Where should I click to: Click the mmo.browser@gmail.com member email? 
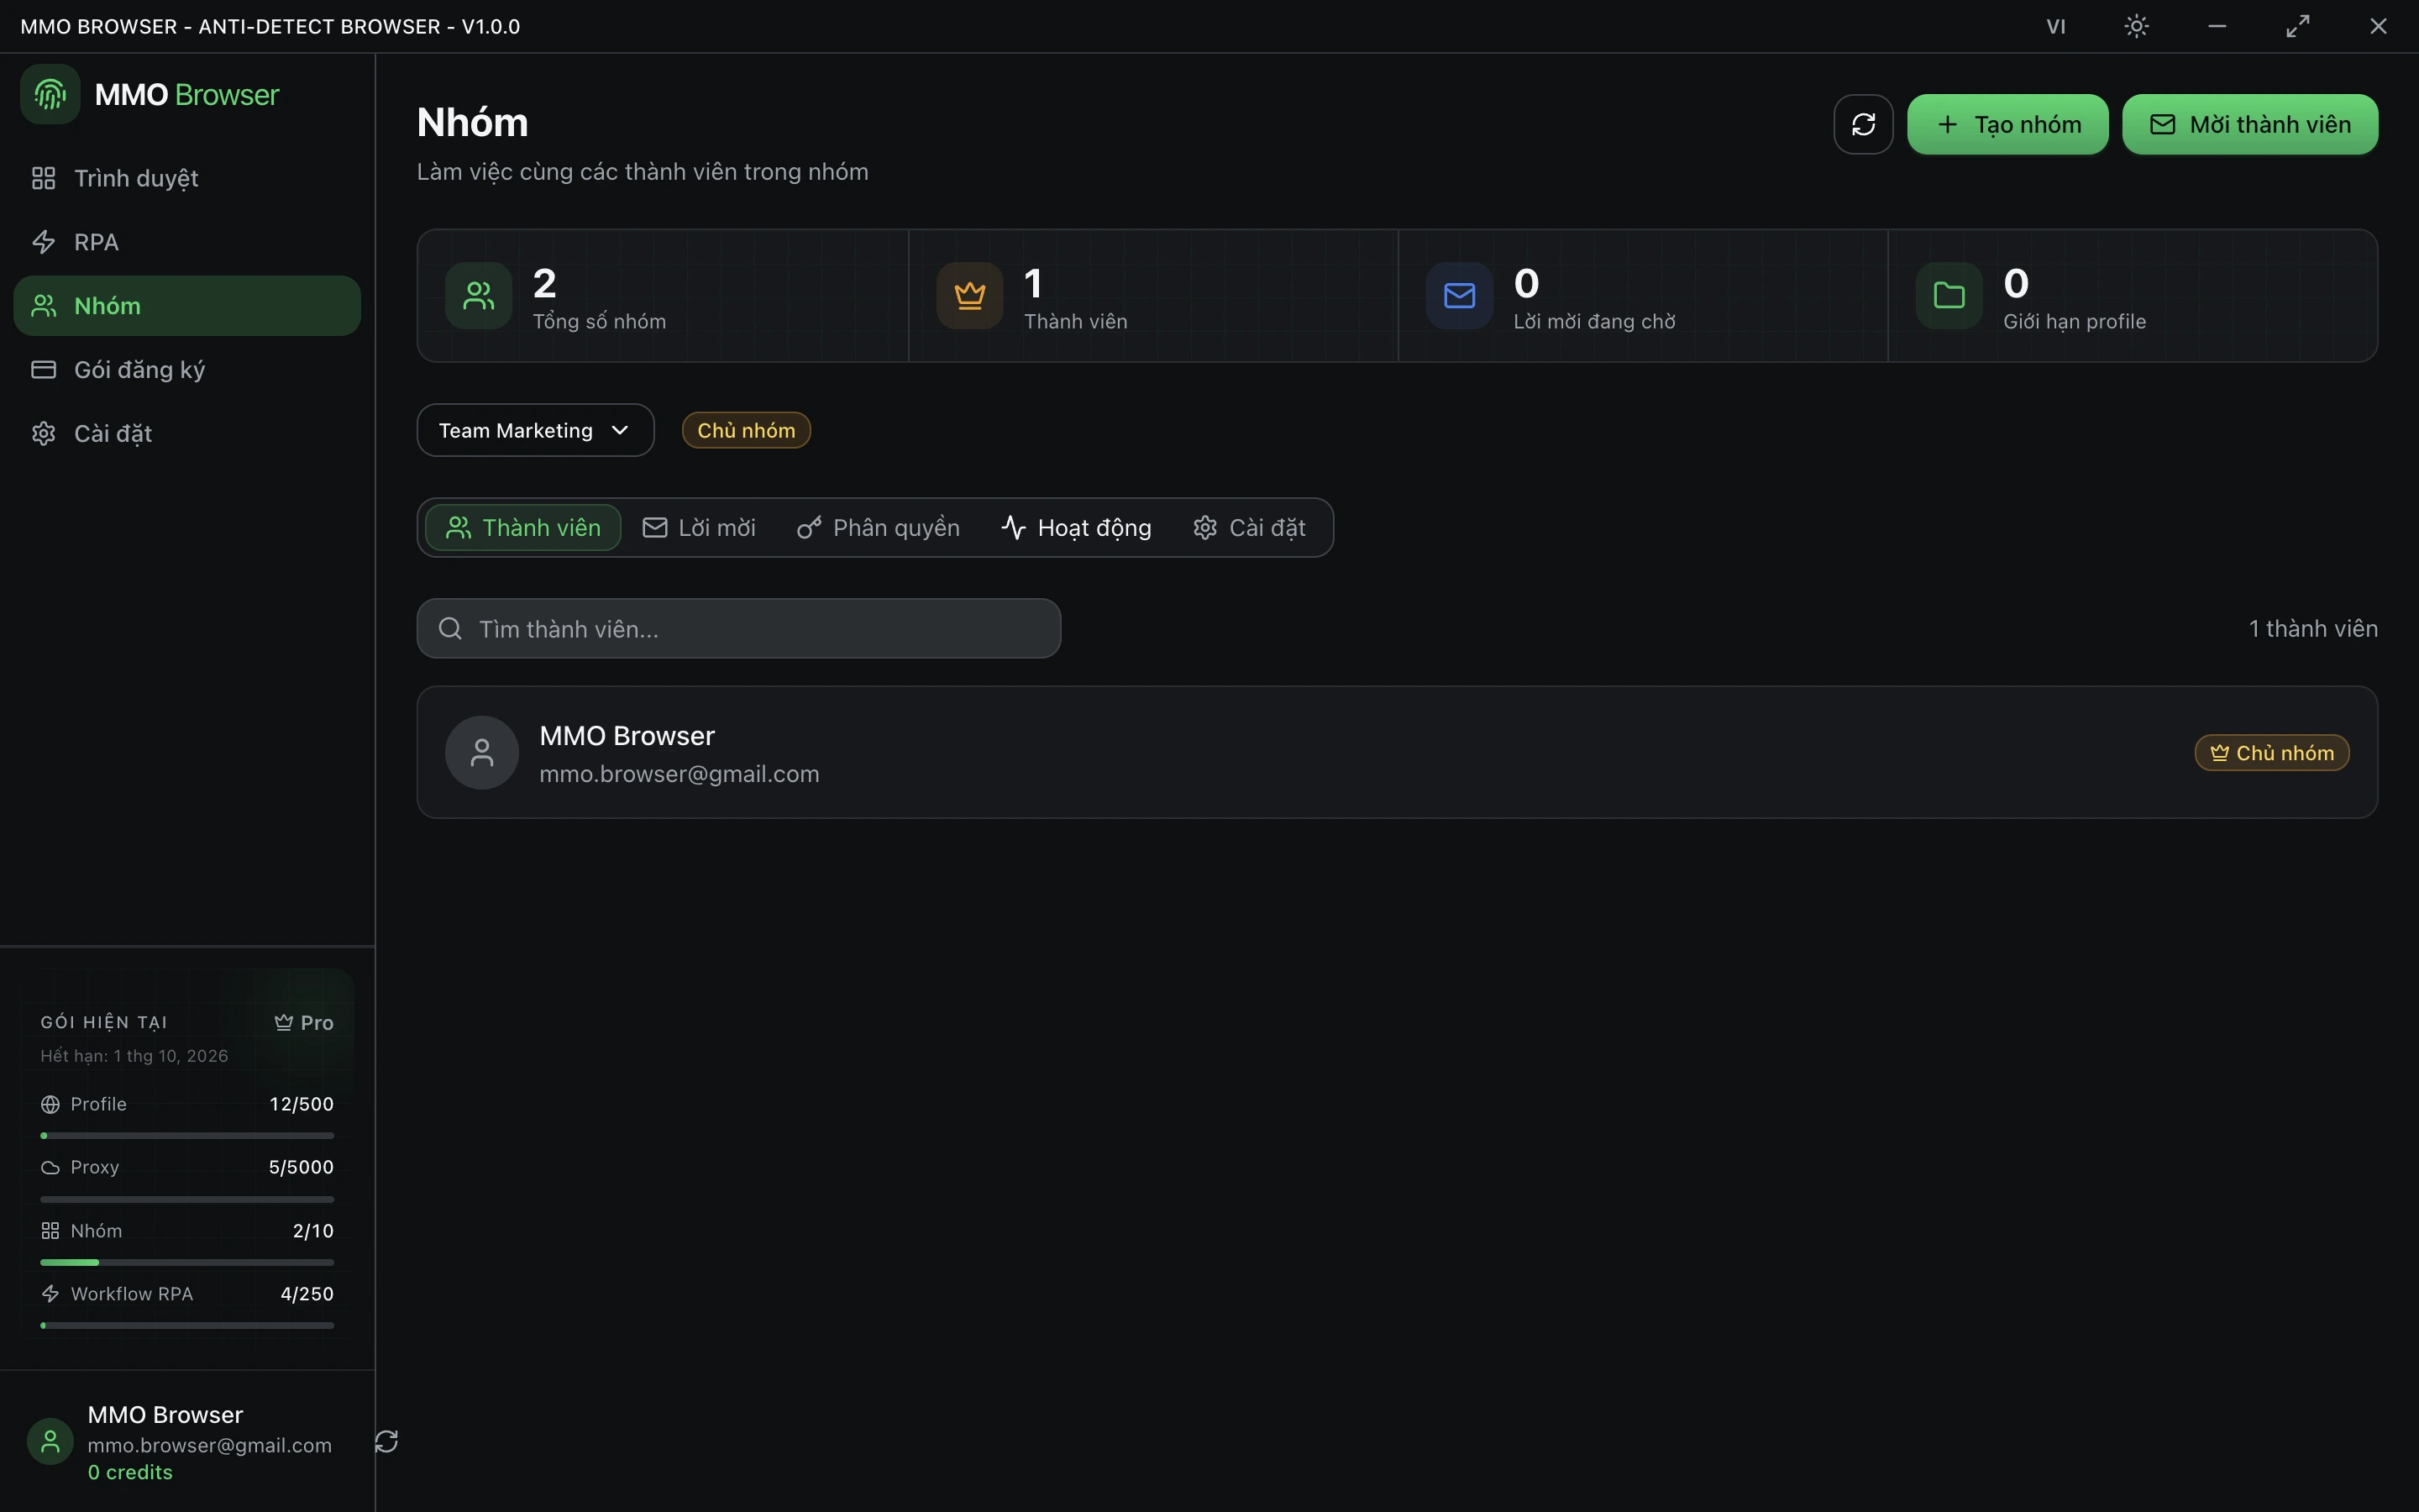[x=679, y=774]
